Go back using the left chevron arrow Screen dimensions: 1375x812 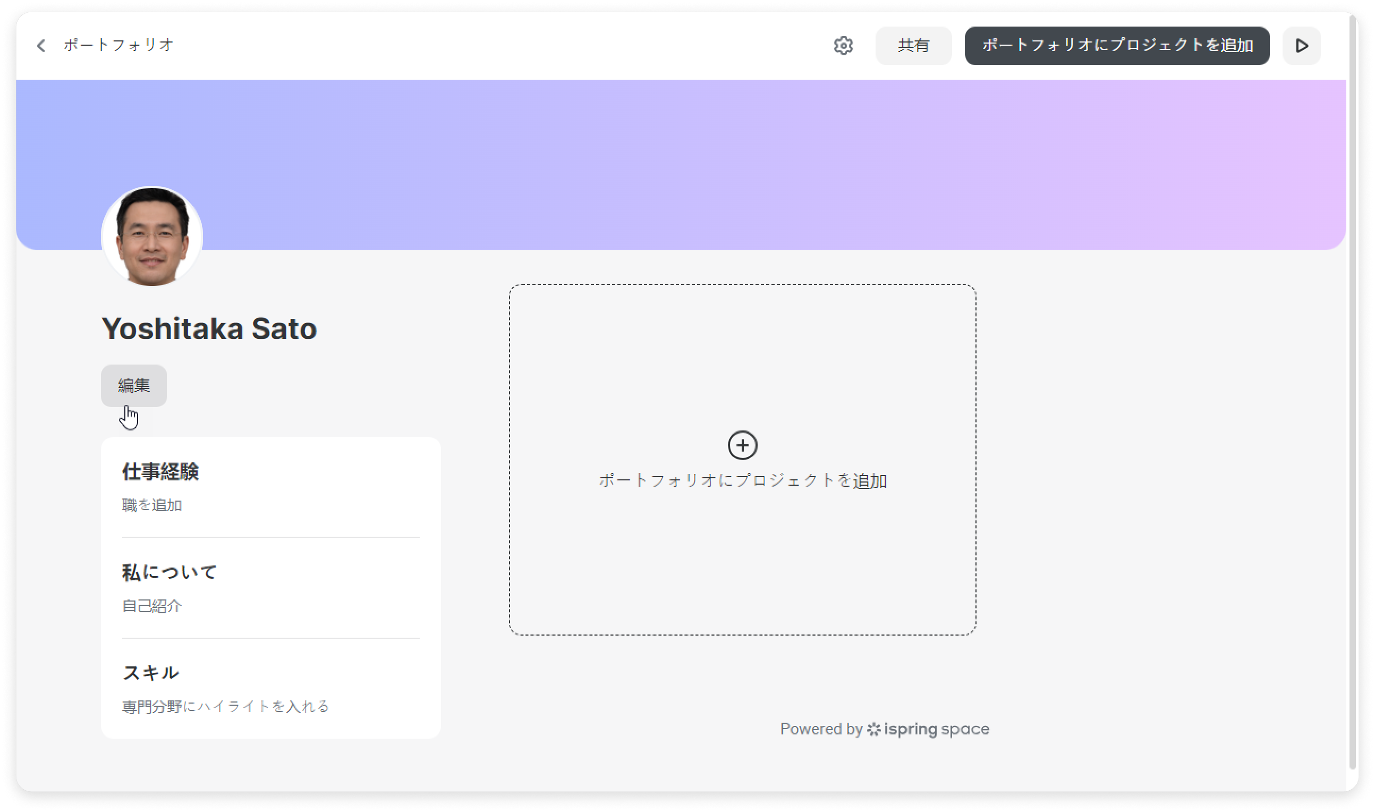tap(41, 45)
